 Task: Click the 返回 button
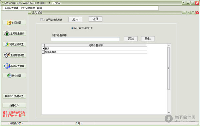[95, 19]
